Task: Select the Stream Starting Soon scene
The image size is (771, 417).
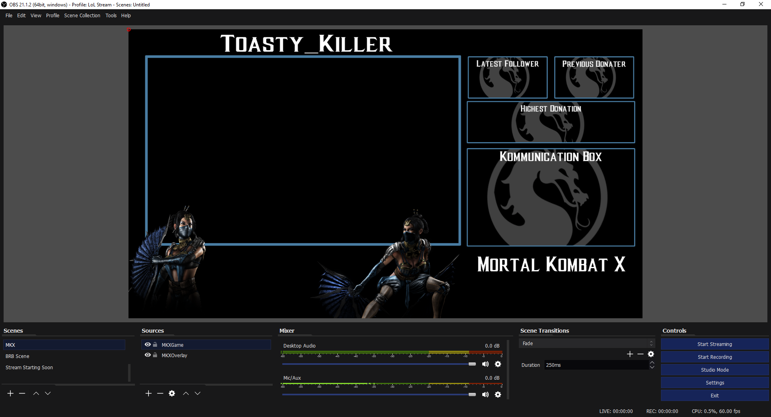Action: pyautogui.click(x=64, y=368)
